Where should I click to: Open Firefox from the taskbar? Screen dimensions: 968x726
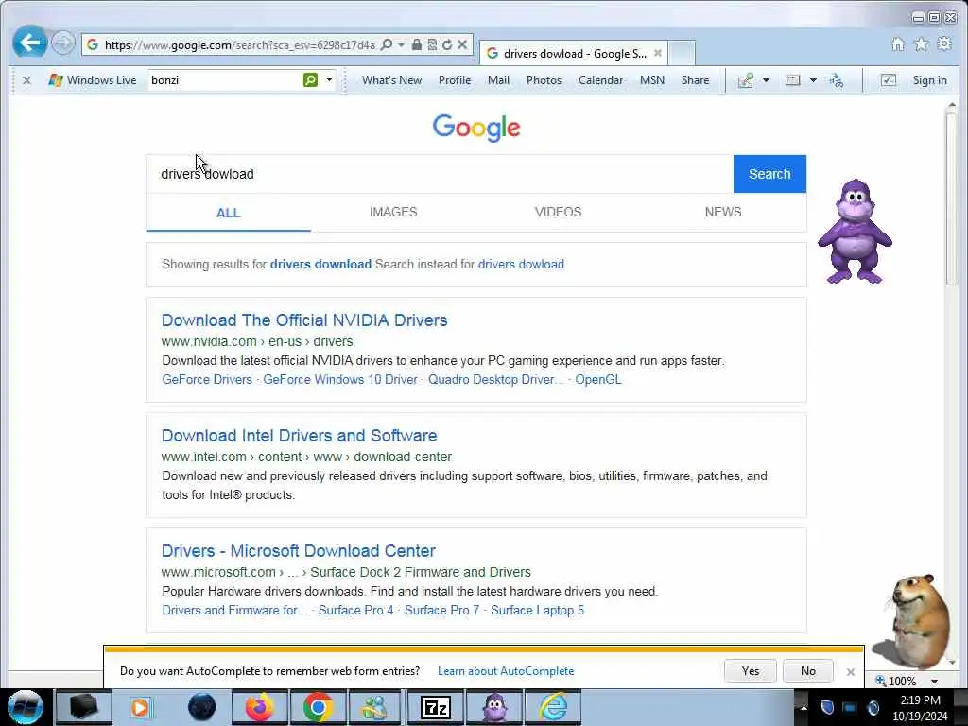pos(259,707)
